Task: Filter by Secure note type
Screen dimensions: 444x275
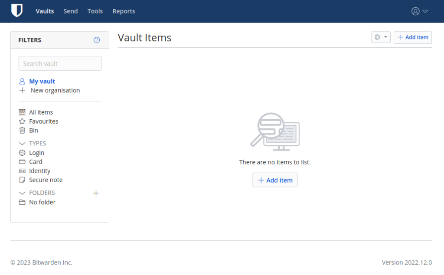Action: click(x=46, y=180)
